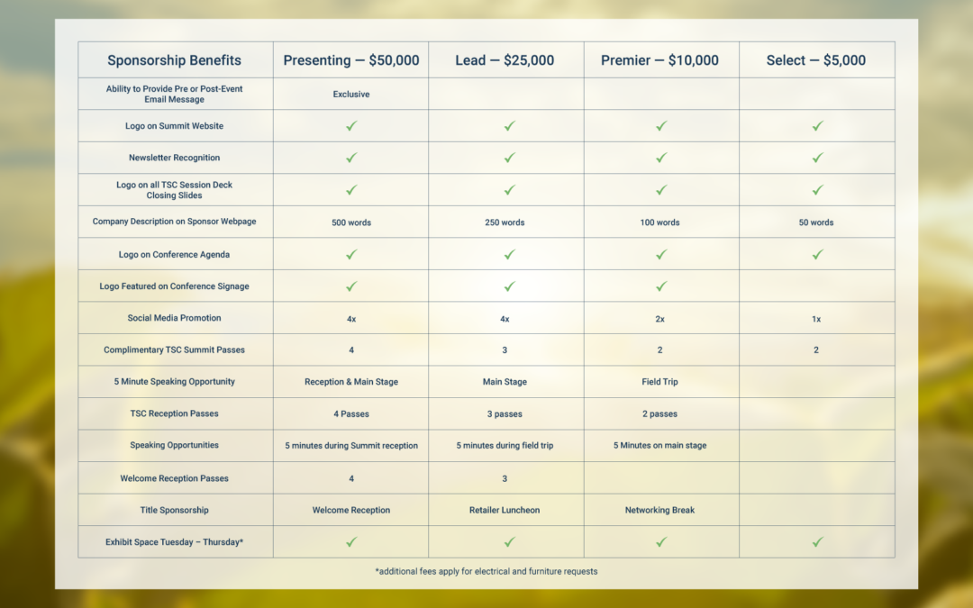Click the '2x' social media cell
Screen dimensions: 973x608
(x=659, y=319)
